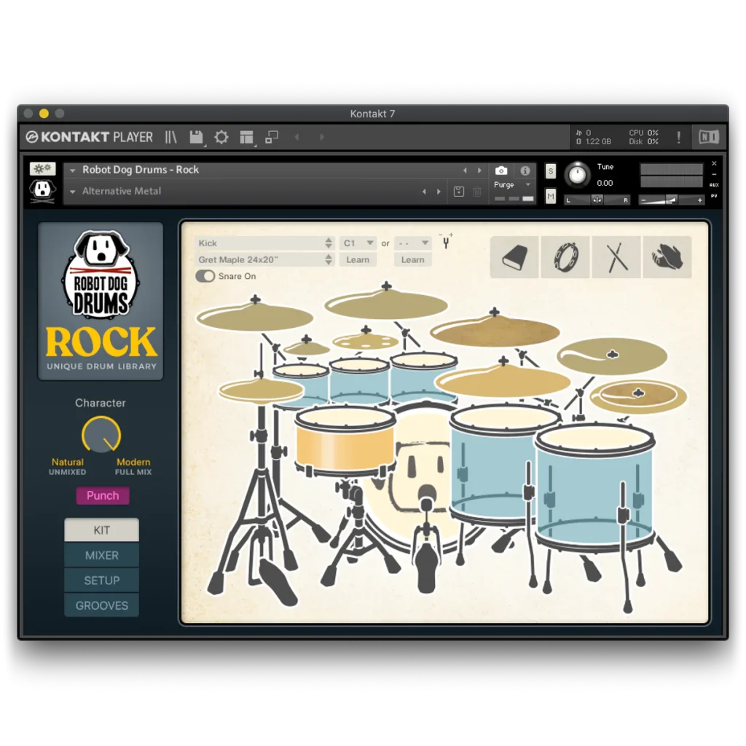Save snapshot with the small disk icon

point(459,192)
